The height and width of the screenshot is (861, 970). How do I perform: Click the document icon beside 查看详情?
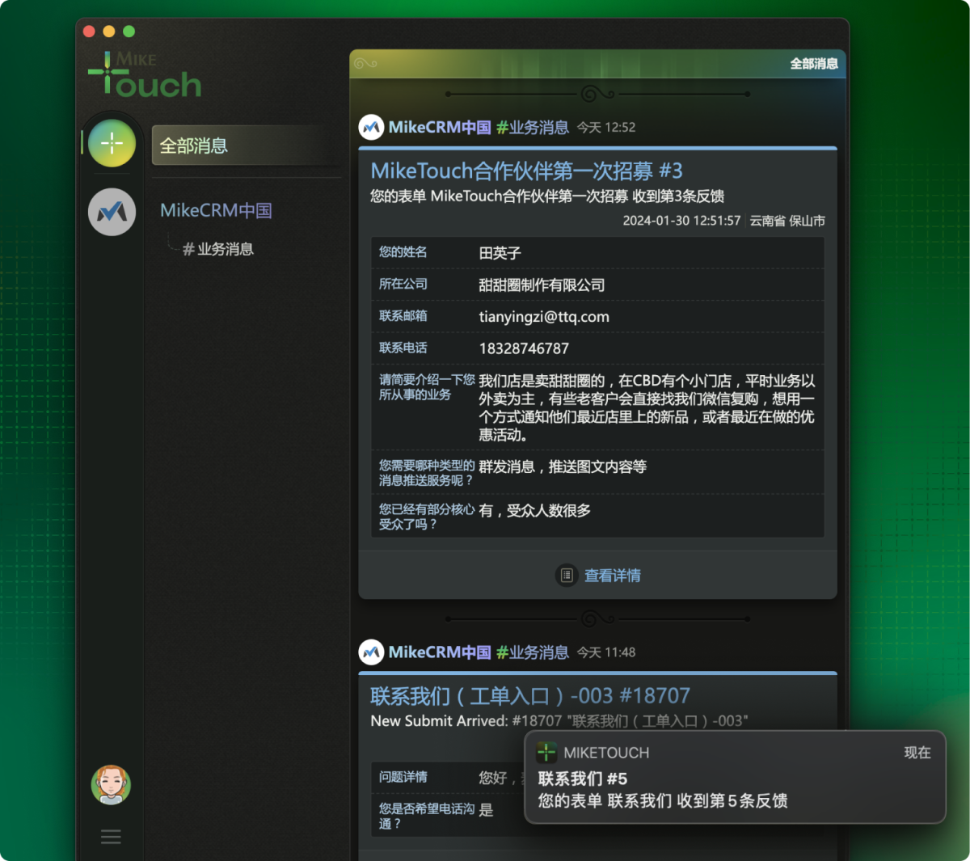click(567, 575)
